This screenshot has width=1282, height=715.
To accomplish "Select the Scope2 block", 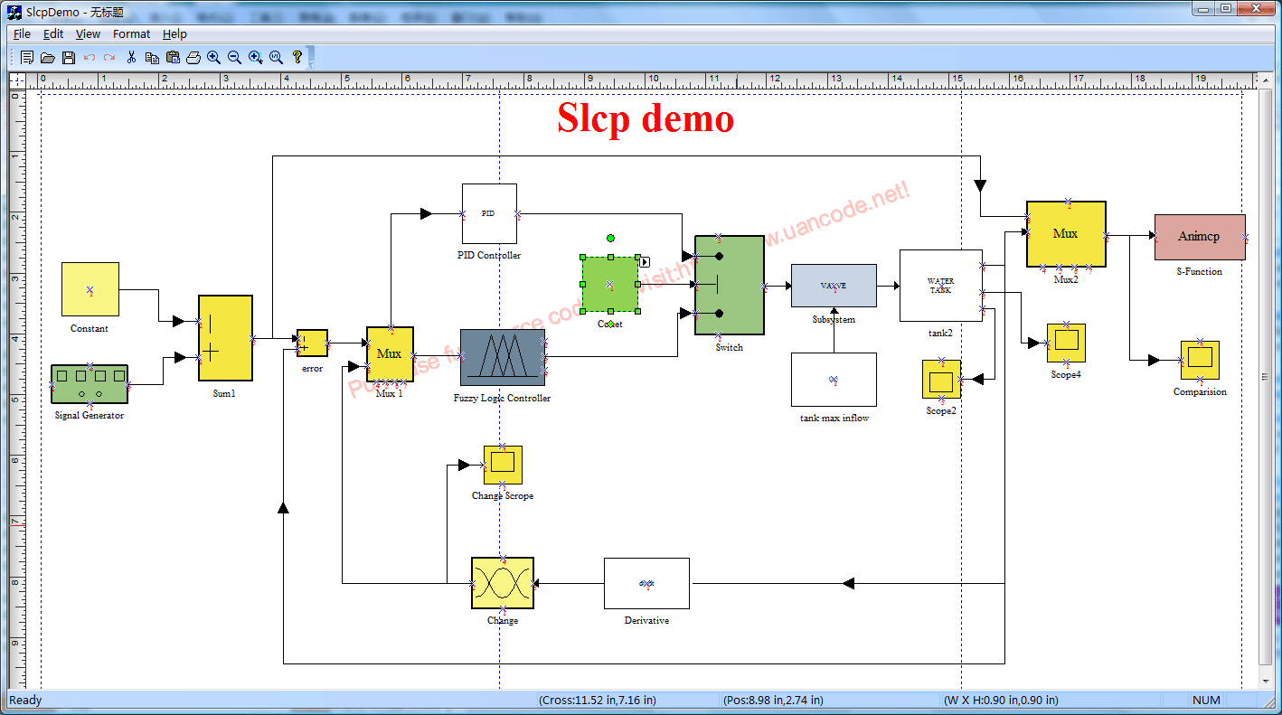I will coord(941,380).
